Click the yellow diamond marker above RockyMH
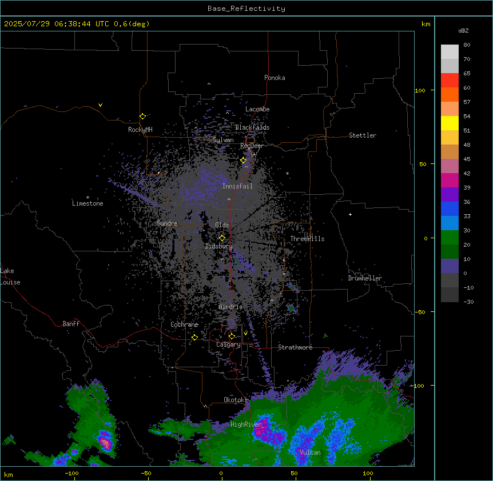Image resolution: width=493 pixels, height=481 pixels. pyautogui.click(x=142, y=116)
